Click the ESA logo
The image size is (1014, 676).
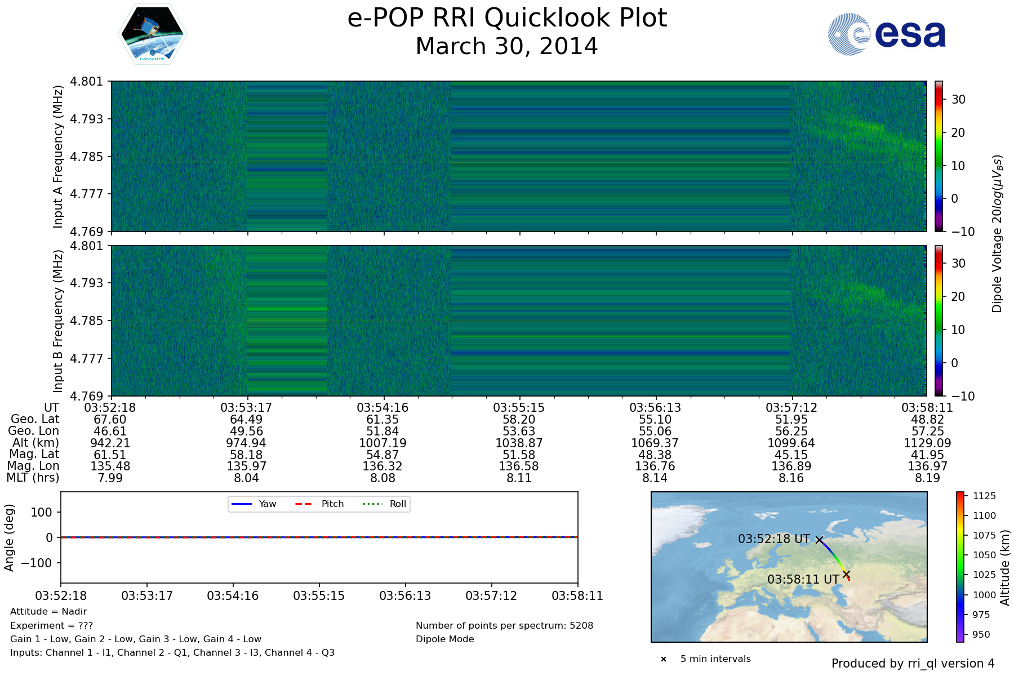click(x=887, y=34)
